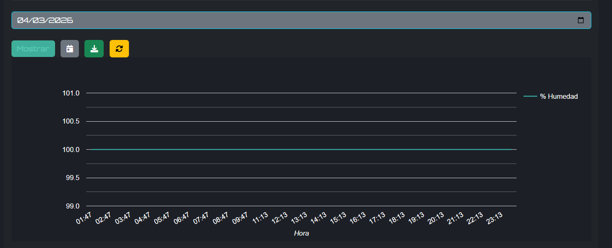Click the 01:47 time label
Screen dimensions: 612x248
84,218
